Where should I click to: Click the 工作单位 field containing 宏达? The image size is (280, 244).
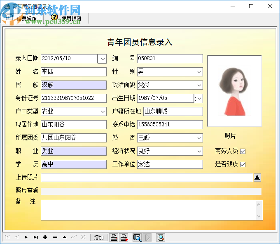click(x=170, y=164)
